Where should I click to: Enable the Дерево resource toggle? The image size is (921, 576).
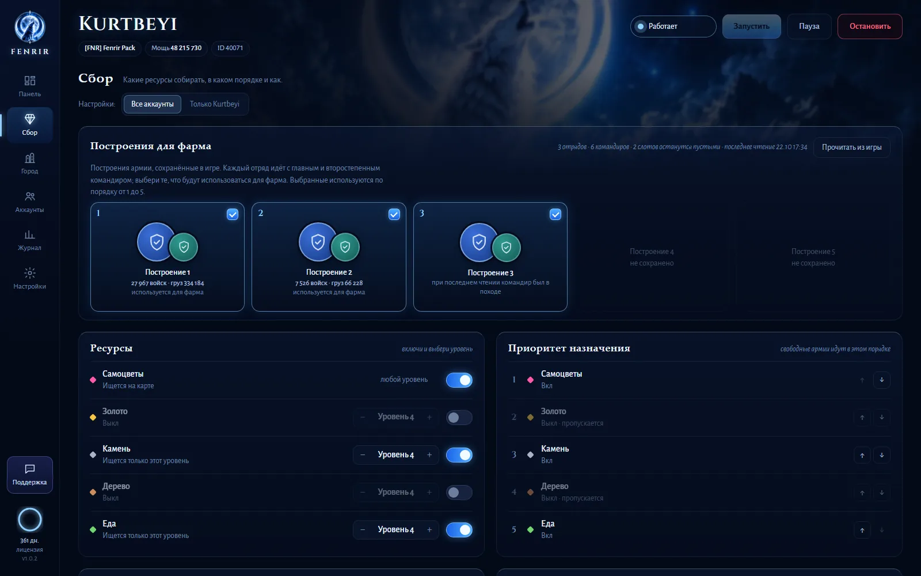459,492
